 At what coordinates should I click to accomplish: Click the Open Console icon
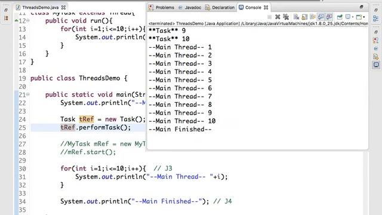tap(359, 17)
